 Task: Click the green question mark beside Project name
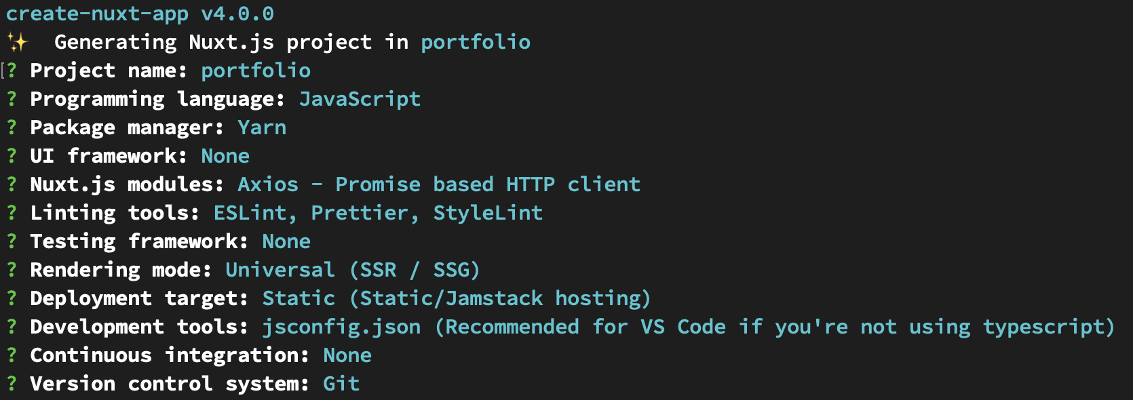pyautogui.click(x=12, y=71)
